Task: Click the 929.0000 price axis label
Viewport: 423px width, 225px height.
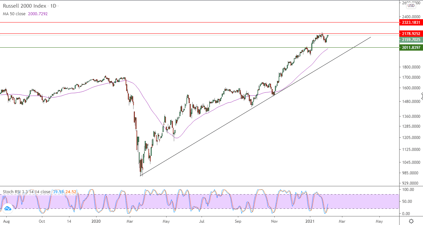Action: pyautogui.click(x=411, y=183)
